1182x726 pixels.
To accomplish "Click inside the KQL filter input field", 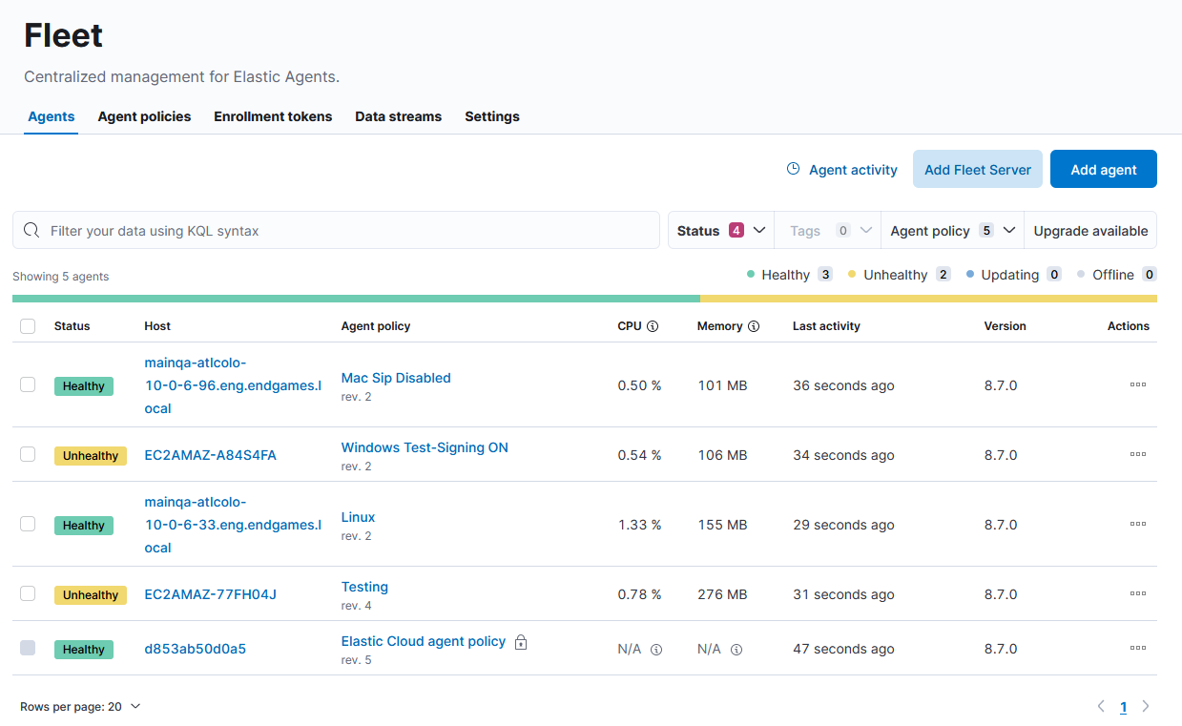I will click(334, 230).
